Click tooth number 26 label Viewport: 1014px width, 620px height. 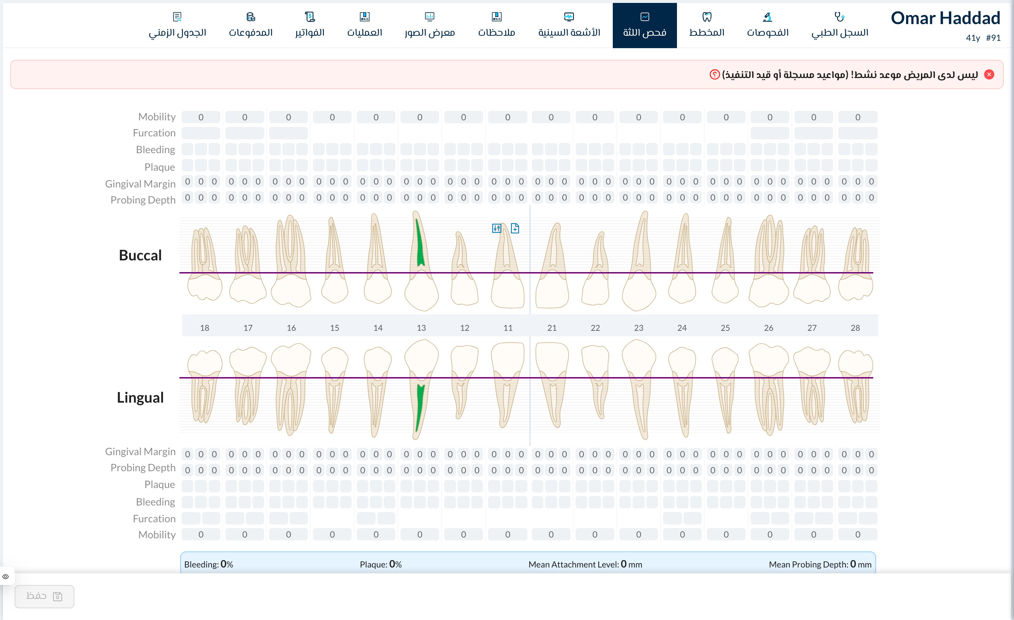click(x=768, y=328)
